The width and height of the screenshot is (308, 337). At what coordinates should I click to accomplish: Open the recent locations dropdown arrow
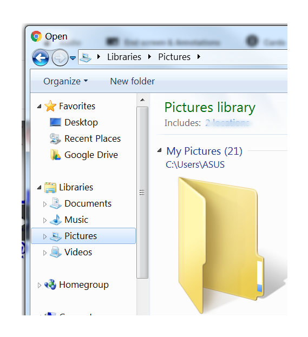click(x=73, y=58)
